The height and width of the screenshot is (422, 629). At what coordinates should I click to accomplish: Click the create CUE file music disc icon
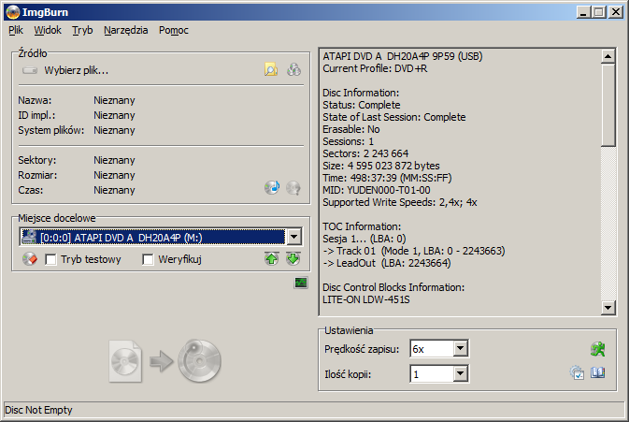pos(272,187)
